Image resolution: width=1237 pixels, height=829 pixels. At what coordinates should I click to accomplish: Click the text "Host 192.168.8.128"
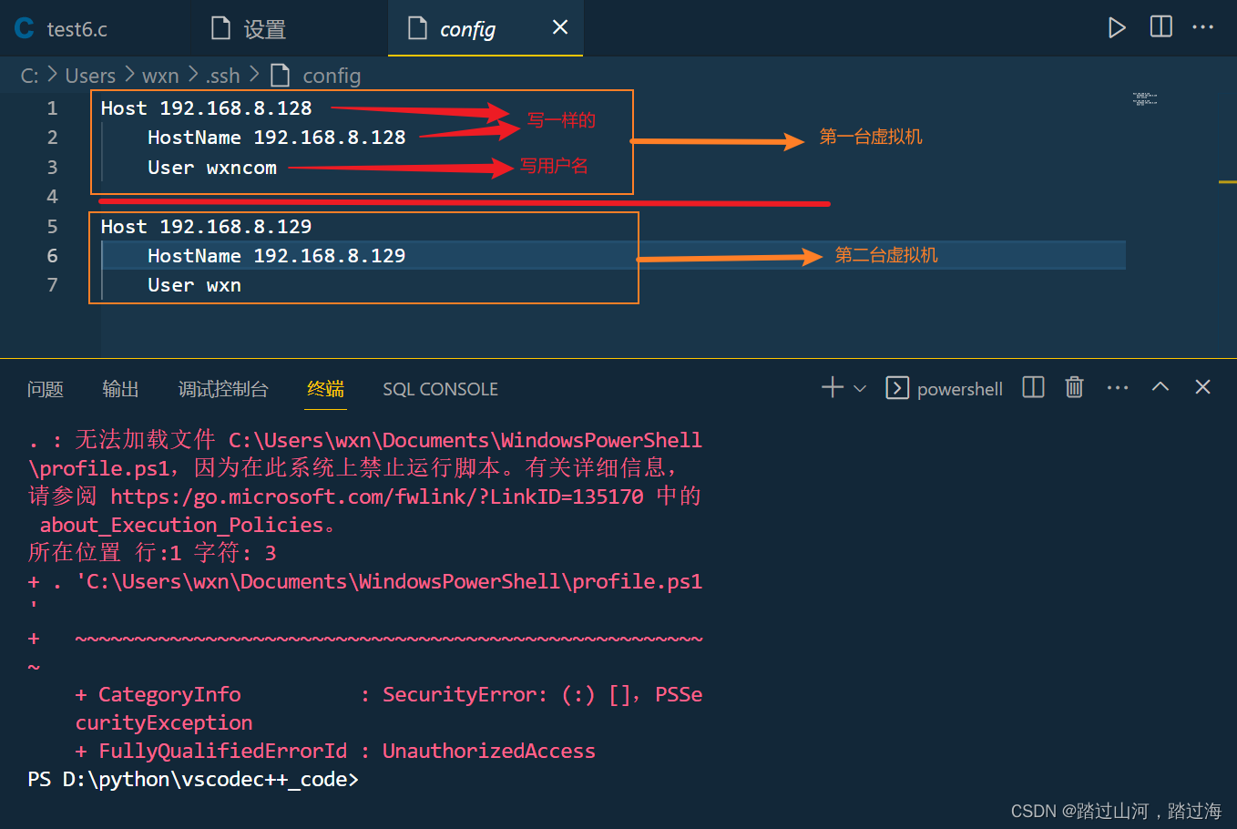[207, 108]
